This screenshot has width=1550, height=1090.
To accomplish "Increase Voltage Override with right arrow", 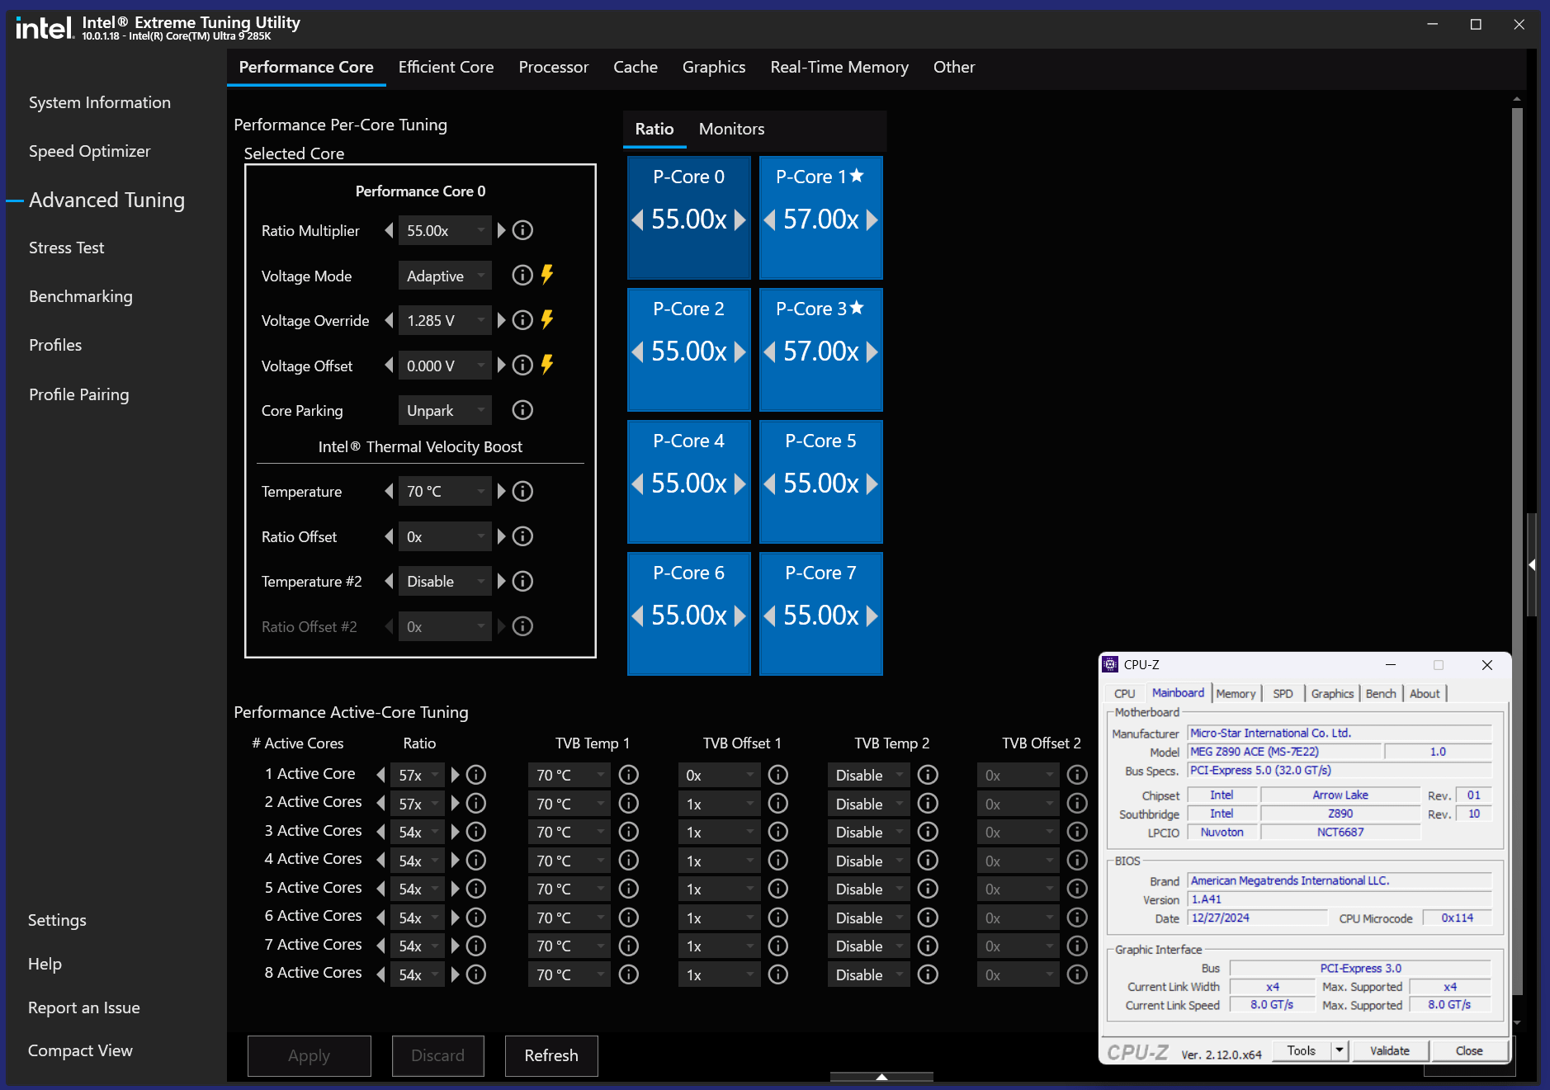I will coord(501,320).
